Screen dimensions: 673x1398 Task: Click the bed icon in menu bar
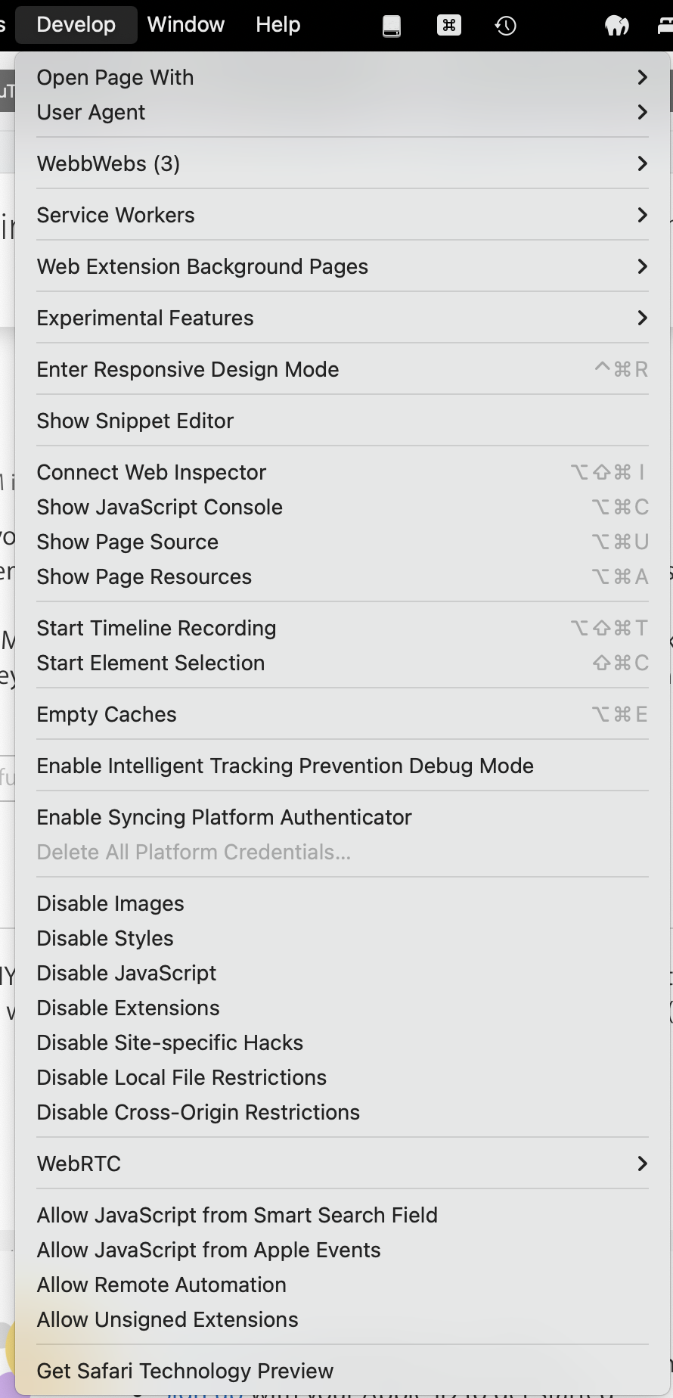(x=665, y=26)
